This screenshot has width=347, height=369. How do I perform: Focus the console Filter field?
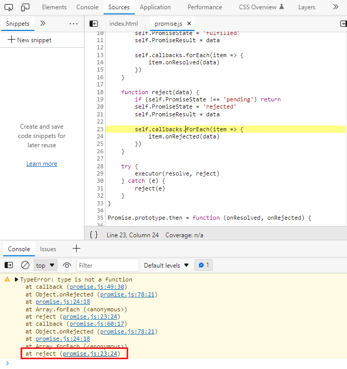pyautogui.click(x=108, y=265)
